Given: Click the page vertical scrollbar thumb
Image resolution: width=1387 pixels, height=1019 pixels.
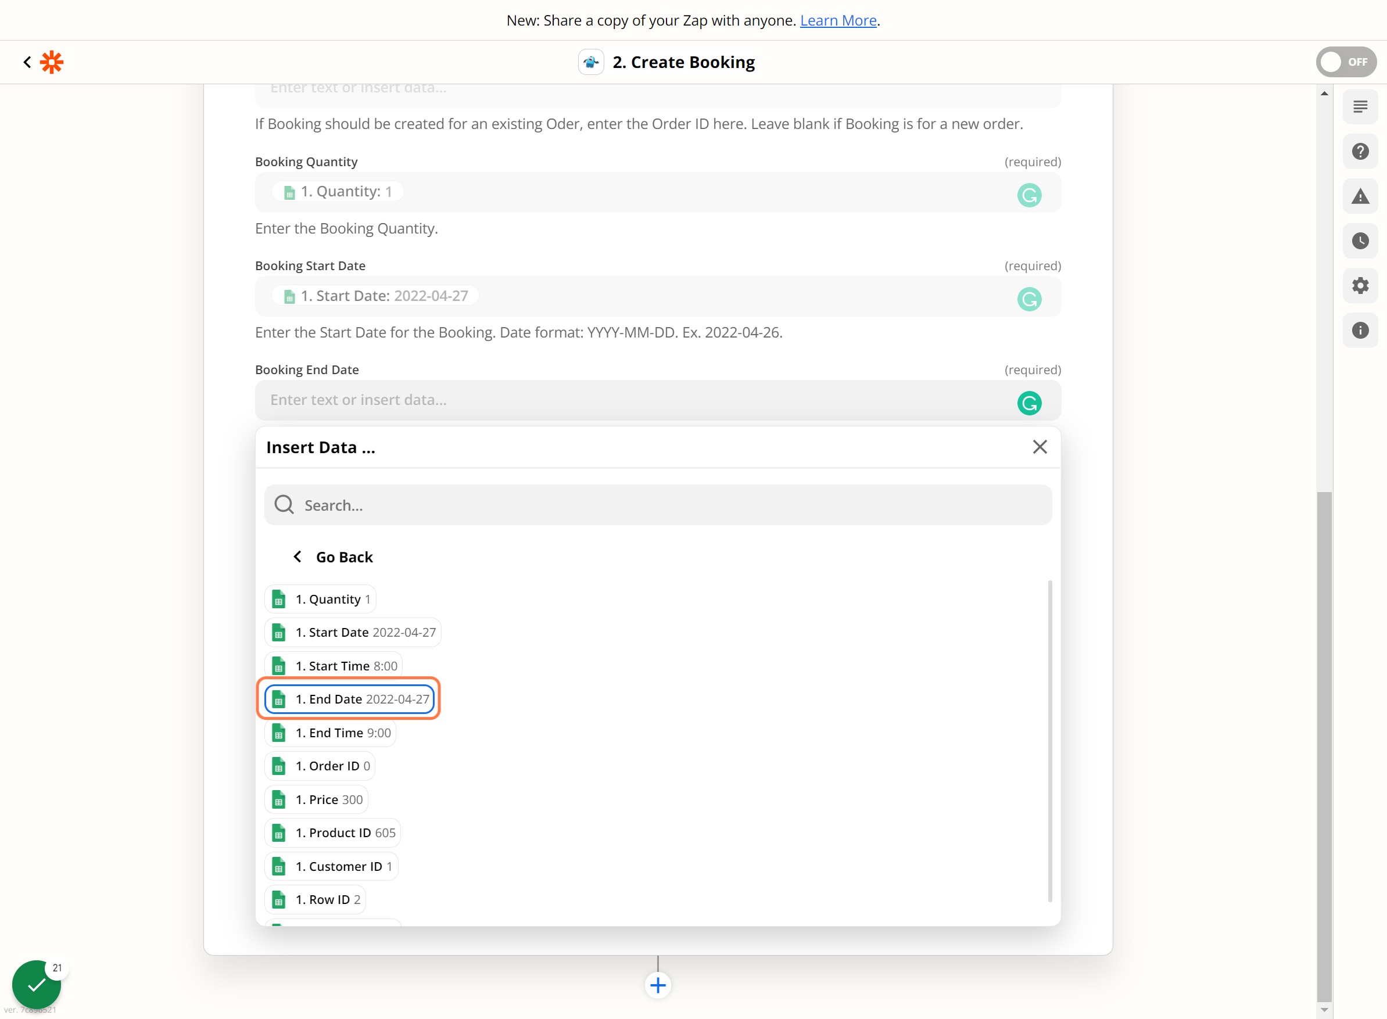Looking at the screenshot, I should (1324, 747).
